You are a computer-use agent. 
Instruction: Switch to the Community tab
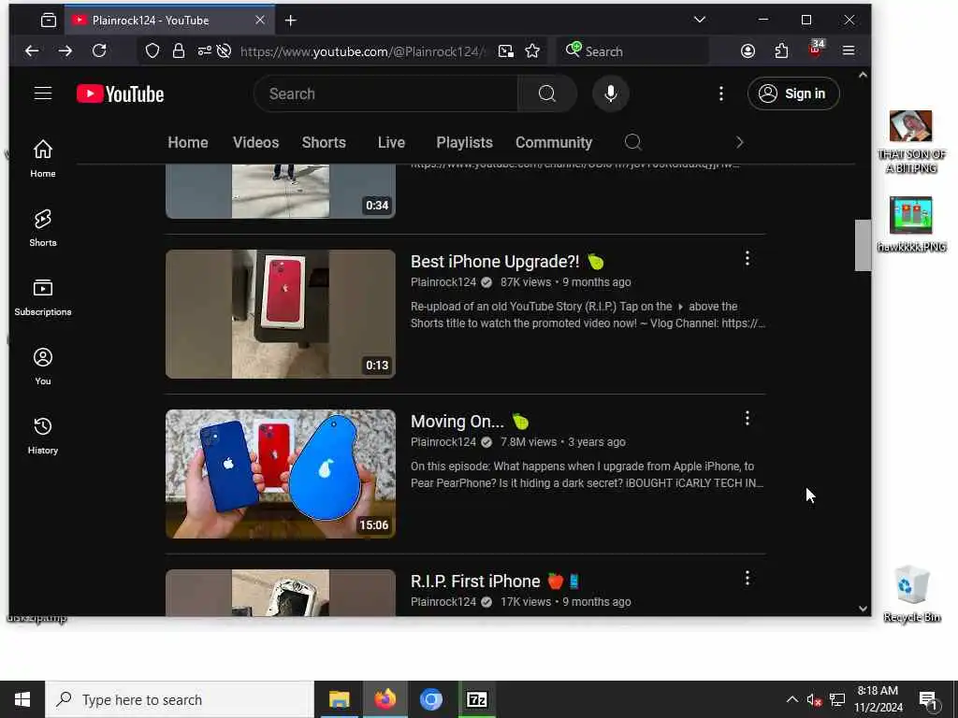coord(554,142)
